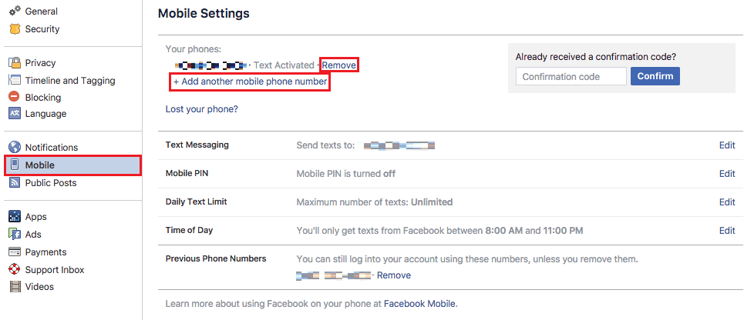
Task: Click the General gear icon
Action: [x=14, y=12]
